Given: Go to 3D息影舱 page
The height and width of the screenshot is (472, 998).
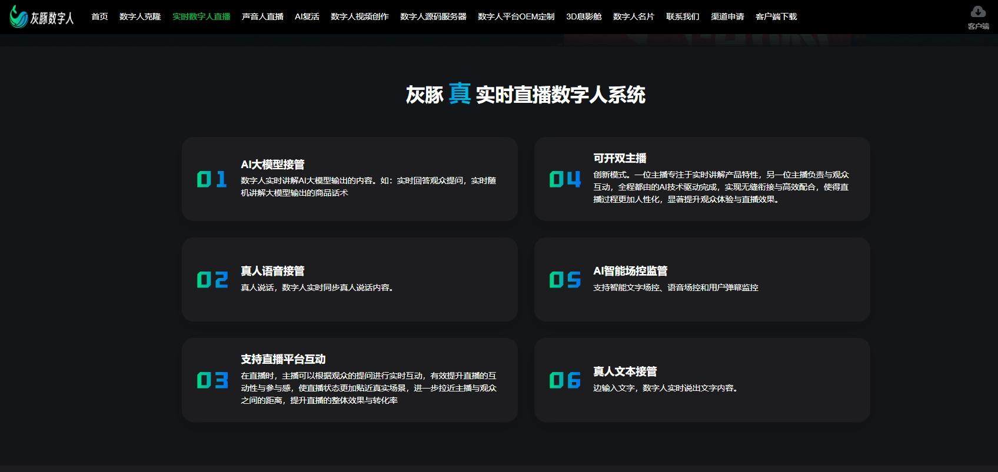Looking at the screenshot, I should (584, 16).
